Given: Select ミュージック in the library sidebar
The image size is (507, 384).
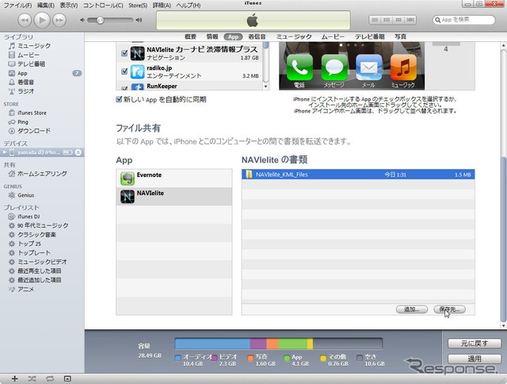Looking at the screenshot, I should (x=34, y=46).
